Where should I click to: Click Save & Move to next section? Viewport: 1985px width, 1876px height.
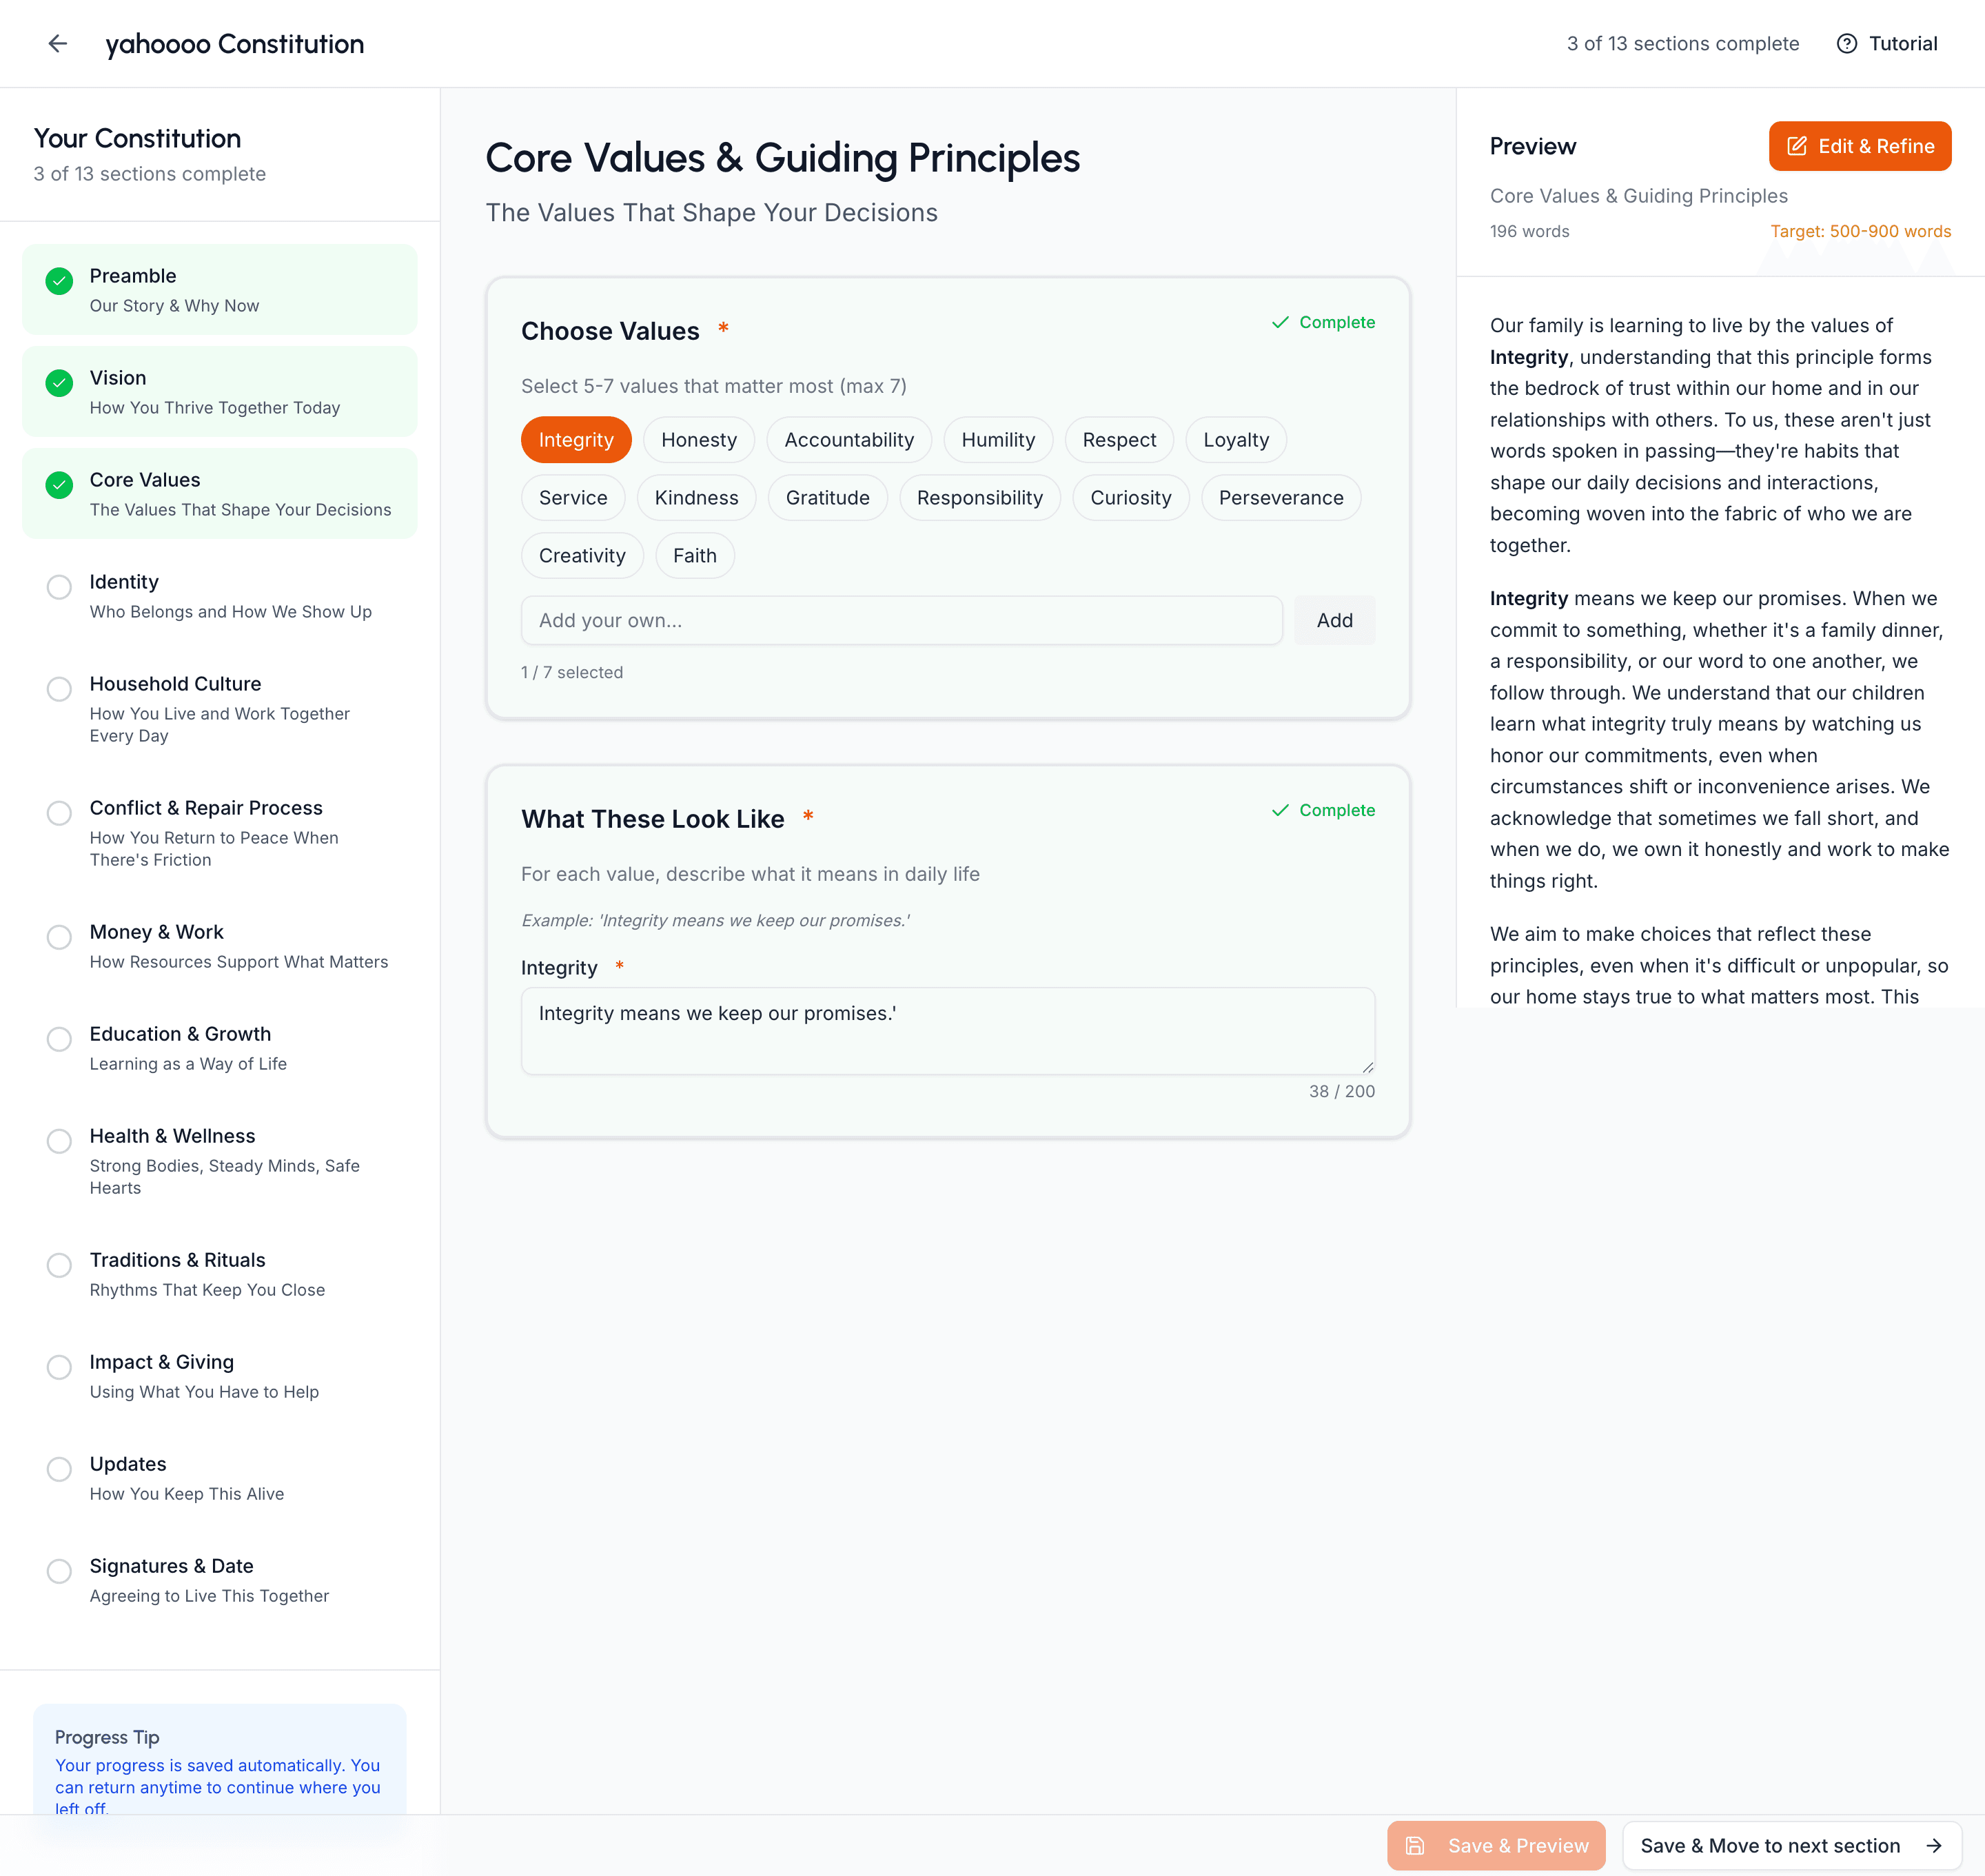pyautogui.click(x=1792, y=1845)
